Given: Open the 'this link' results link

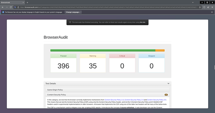Looking at the screenshot, I should [x=142, y=22].
